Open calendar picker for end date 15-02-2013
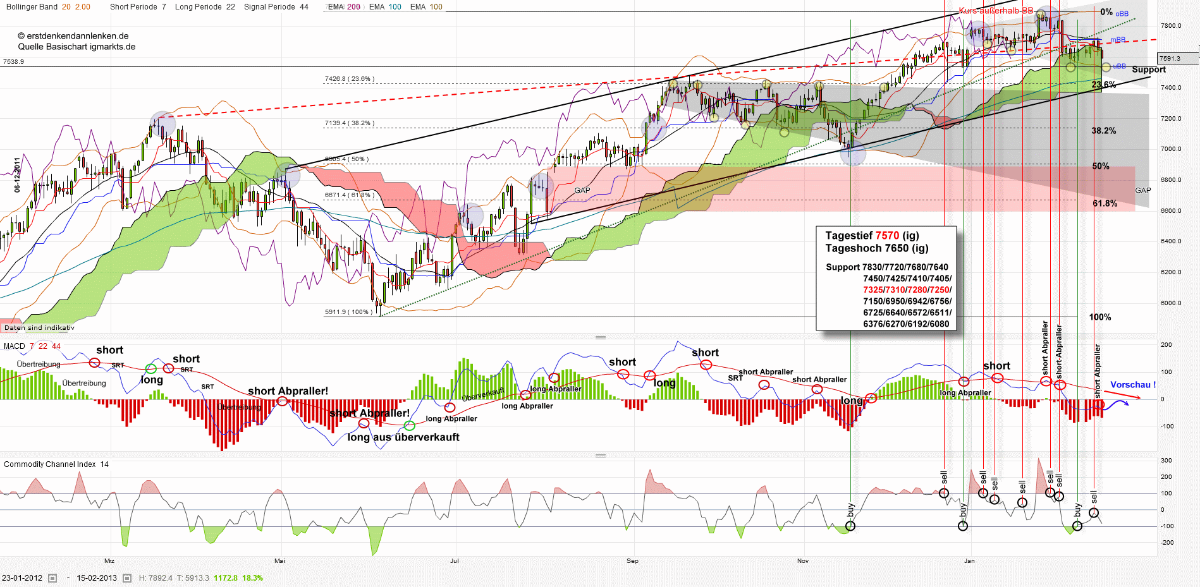This screenshot has height=587, width=1200. point(127,578)
